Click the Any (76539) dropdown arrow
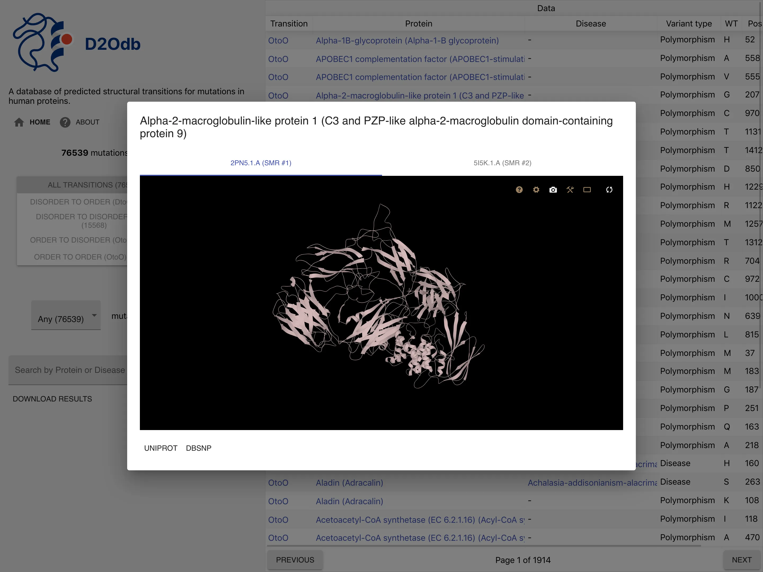Image resolution: width=763 pixels, height=572 pixels. point(94,315)
